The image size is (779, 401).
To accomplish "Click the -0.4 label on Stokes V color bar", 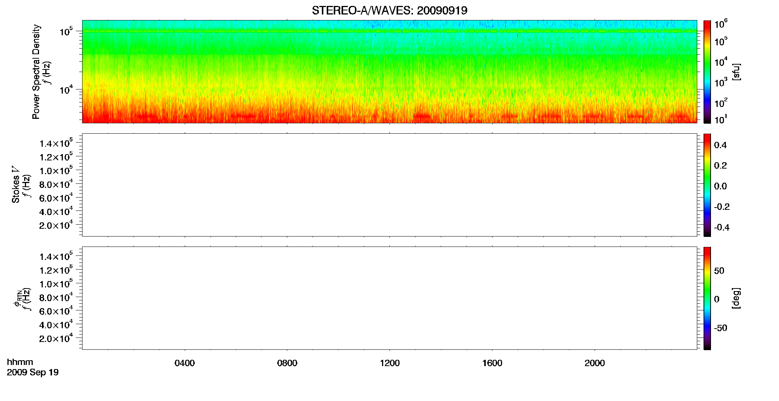I will (x=722, y=228).
